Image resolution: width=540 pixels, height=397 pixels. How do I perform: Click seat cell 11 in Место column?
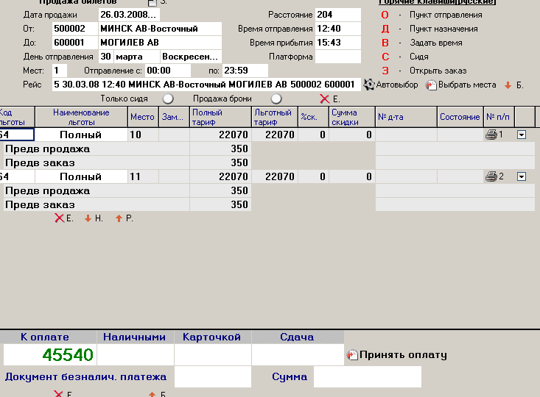click(x=143, y=176)
